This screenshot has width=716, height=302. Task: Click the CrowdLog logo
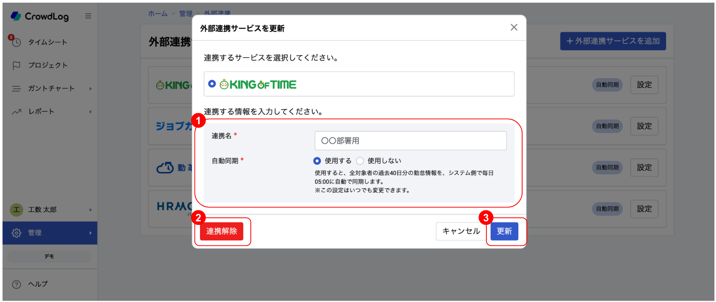click(x=39, y=16)
